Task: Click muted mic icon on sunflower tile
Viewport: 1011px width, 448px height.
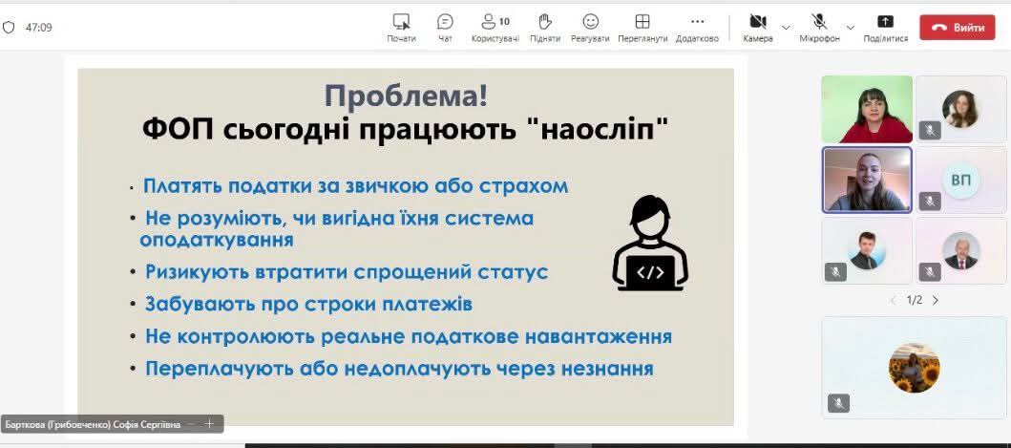Action: 838,403
